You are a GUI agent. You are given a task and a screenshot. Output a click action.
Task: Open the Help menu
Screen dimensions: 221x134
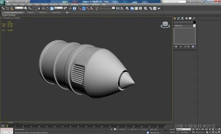coord(104,4)
